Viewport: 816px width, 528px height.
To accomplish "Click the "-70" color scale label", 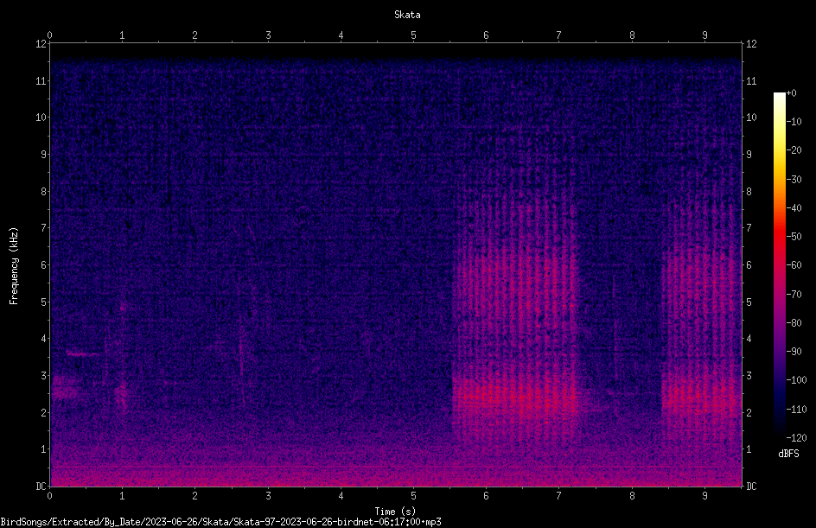I will (x=794, y=295).
